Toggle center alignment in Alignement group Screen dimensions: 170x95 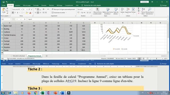point(38,13)
